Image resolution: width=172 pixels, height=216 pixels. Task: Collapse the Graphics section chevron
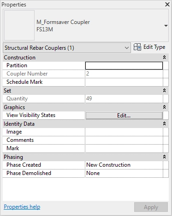tap(164, 107)
